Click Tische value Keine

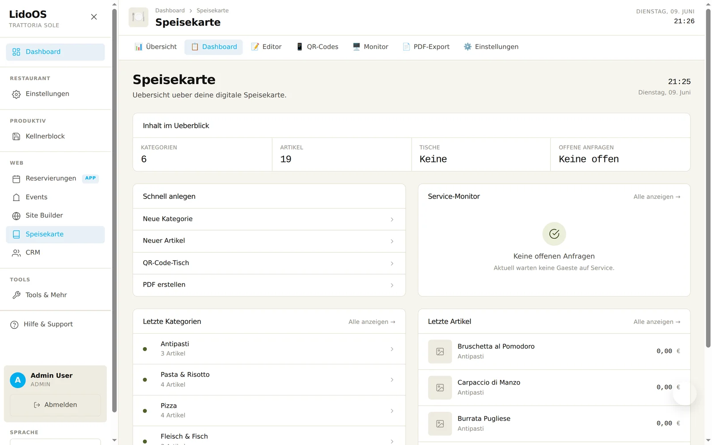tap(433, 159)
